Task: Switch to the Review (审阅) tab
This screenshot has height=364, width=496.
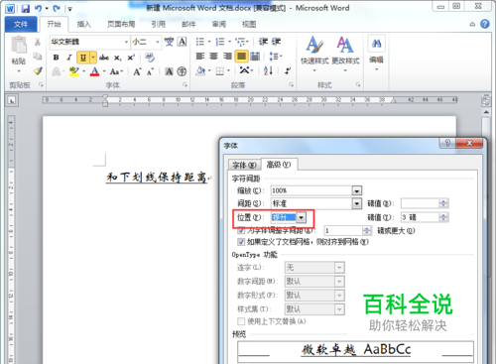Action: [219, 24]
